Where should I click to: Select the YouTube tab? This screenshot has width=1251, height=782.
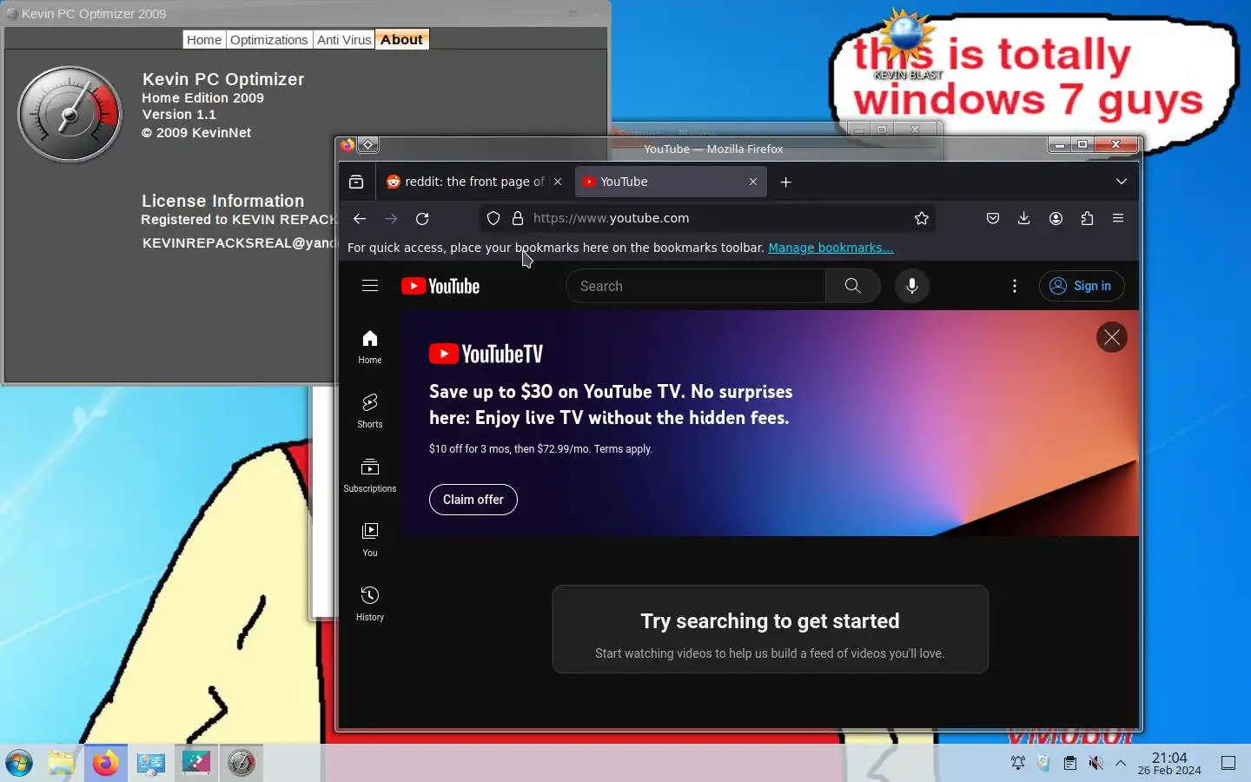pyautogui.click(x=670, y=182)
